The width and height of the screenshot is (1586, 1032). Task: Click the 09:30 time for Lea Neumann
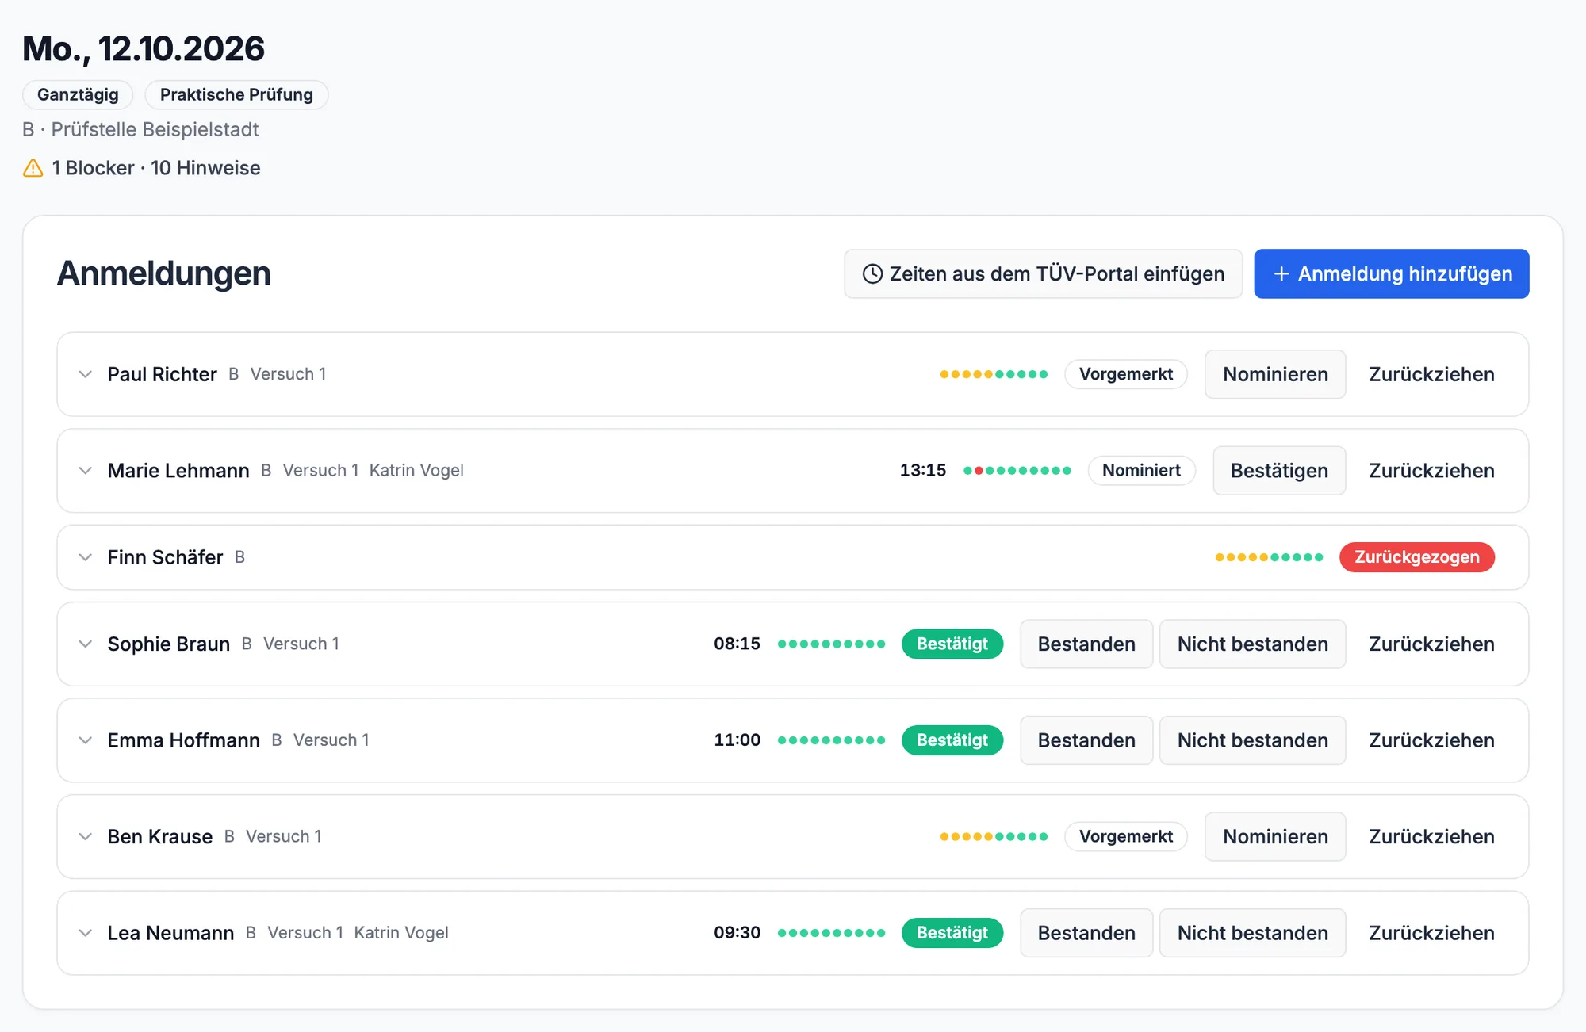tap(737, 933)
